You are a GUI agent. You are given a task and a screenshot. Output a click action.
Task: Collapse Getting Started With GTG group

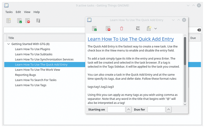(9, 44)
